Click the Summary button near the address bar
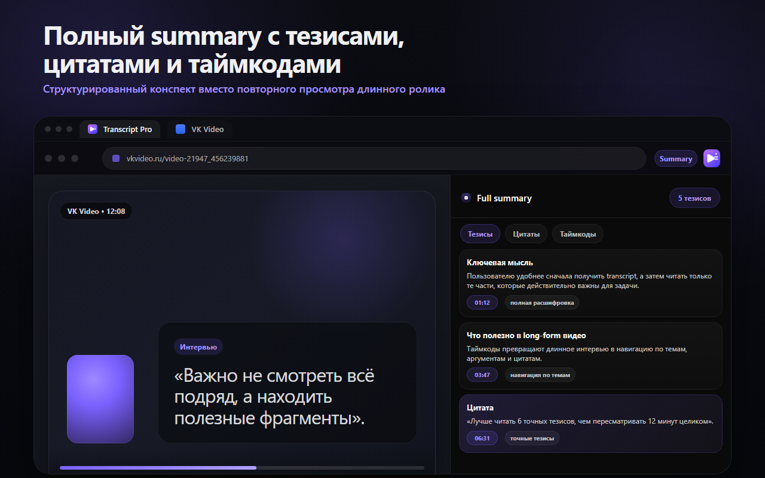The width and height of the screenshot is (765, 478). pyautogui.click(x=675, y=158)
